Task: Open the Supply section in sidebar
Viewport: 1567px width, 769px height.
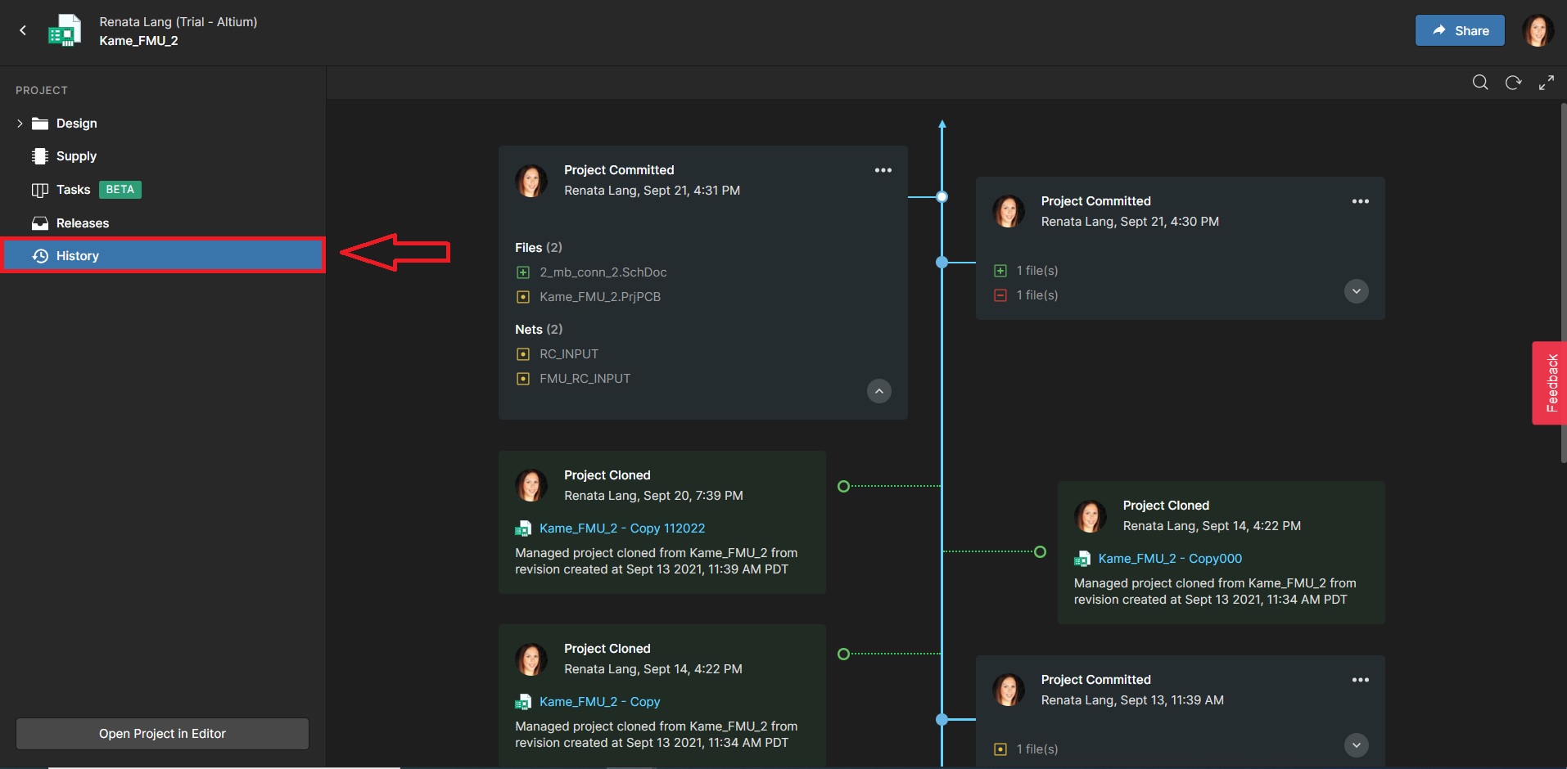Action: tap(76, 156)
